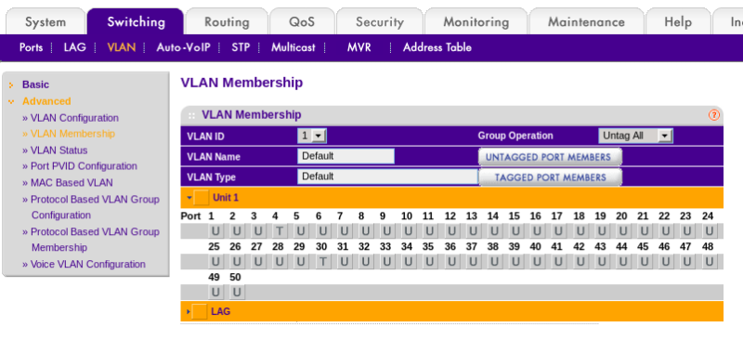Screen dimensions: 743x340
Task: Expand the LAG section arrow
Action: 189,312
